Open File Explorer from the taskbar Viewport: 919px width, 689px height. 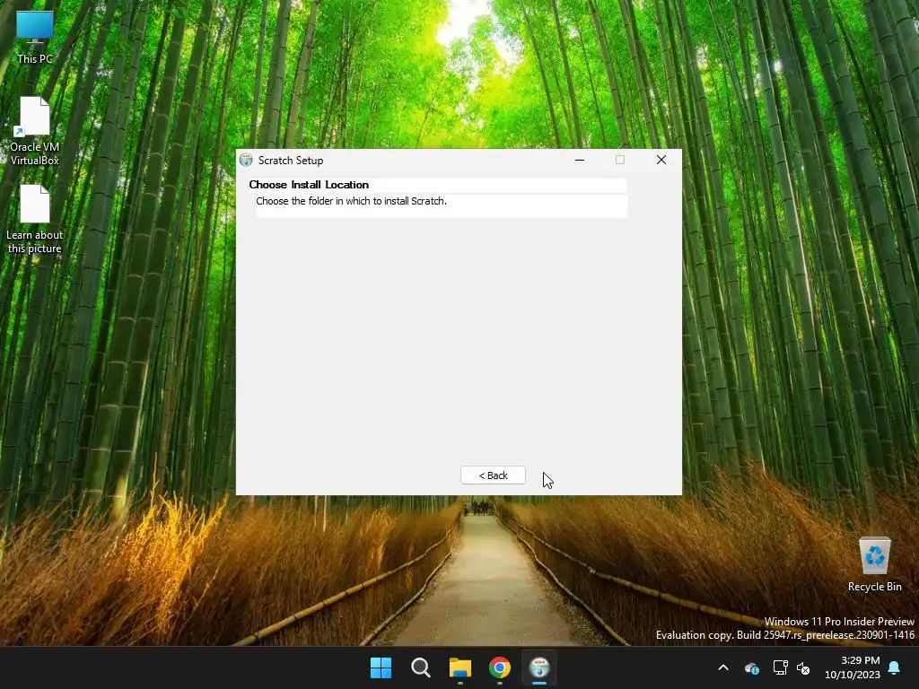click(460, 667)
